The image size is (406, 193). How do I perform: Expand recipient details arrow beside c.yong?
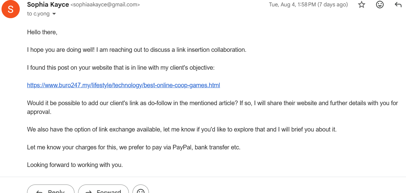pyautogui.click(x=54, y=14)
